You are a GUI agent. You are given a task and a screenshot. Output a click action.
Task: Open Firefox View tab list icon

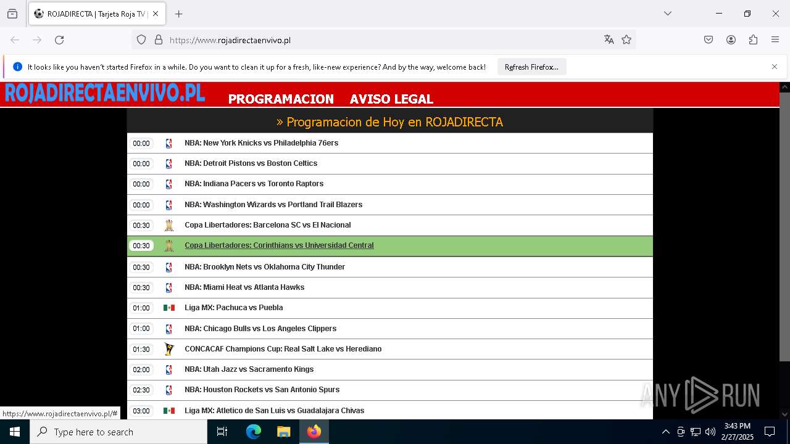tap(12, 14)
